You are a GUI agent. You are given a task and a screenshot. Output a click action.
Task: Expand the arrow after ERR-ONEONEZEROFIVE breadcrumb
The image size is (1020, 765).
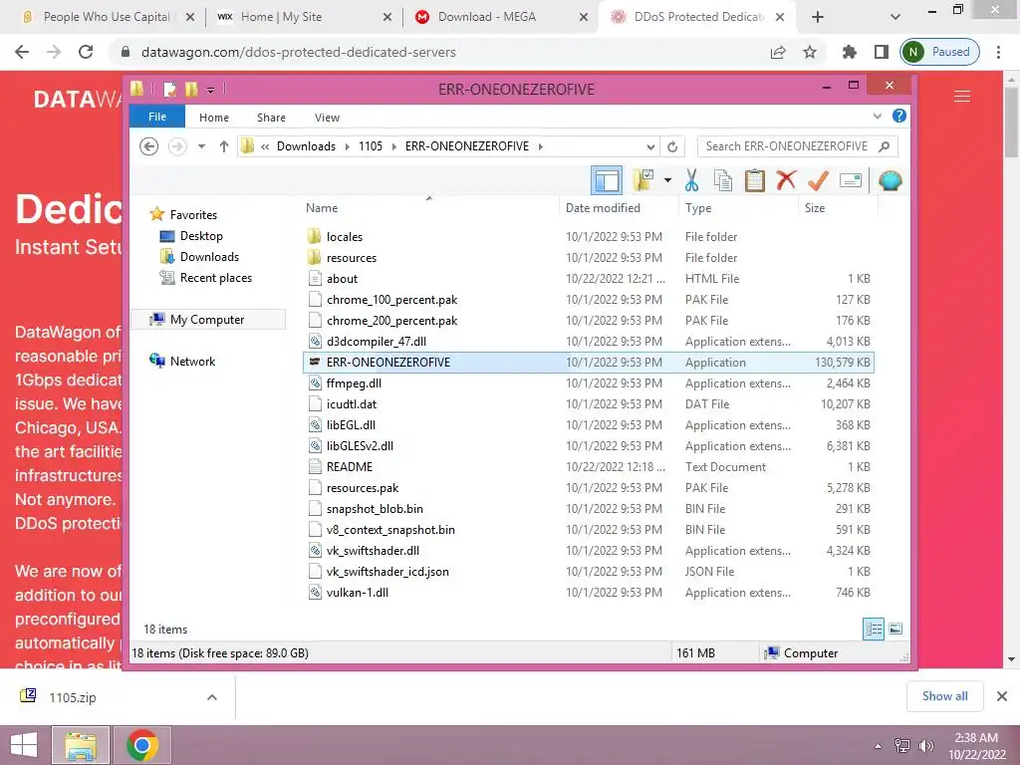coord(541,146)
